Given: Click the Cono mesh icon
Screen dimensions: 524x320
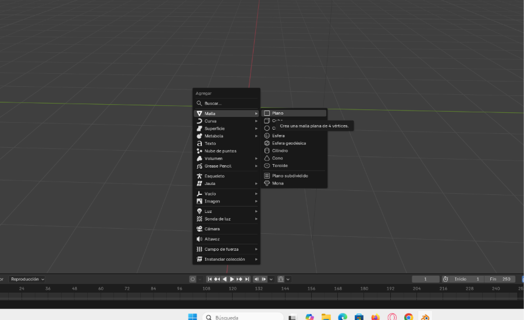Looking at the screenshot, I should pyautogui.click(x=267, y=158).
